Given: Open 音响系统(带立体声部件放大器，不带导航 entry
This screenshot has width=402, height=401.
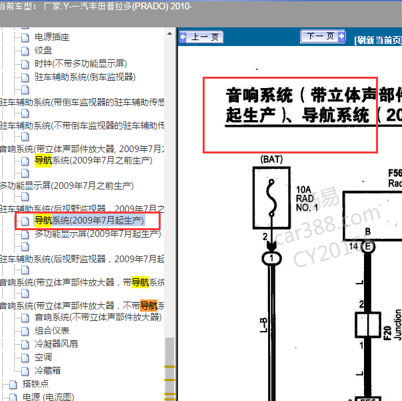Looking at the screenshot, I should pos(82,306).
